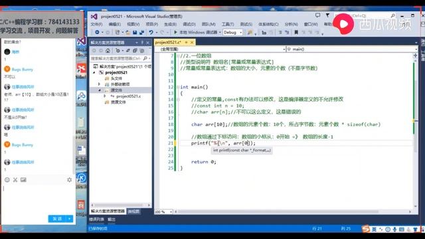
Task: Select the 资源文件 folder in the tree
Action: pos(118,102)
